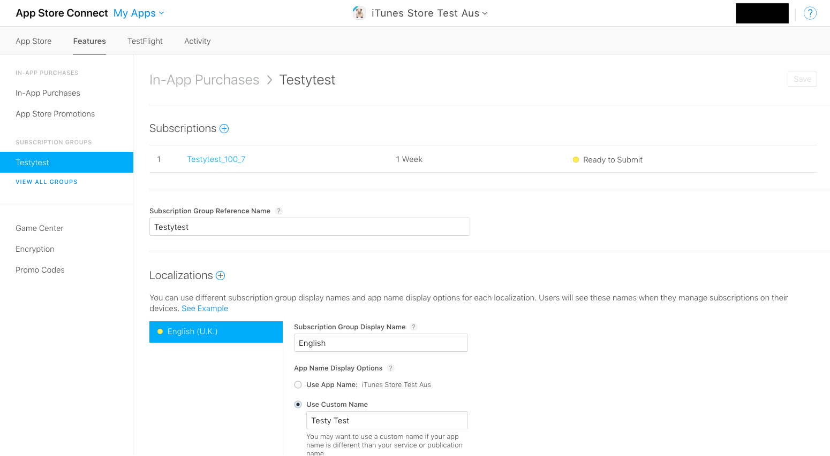Go back via In-App Purchases breadcrumb
830x456 pixels.
pos(204,80)
